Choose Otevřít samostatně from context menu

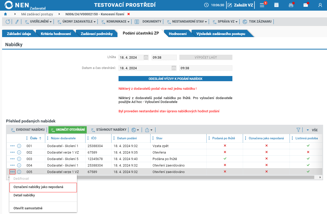click(x=43, y=208)
